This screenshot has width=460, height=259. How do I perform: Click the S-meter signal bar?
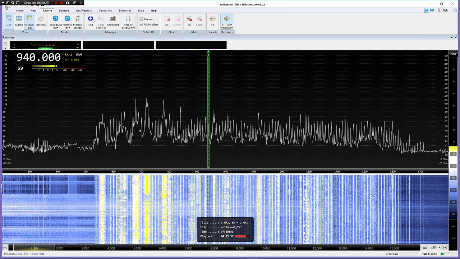44,66
